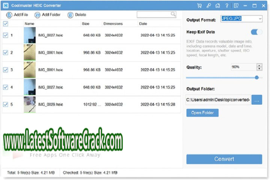The height and width of the screenshot is (180, 270).
Task: Click the 1012.92 size cell in row 5
Action: [x=92, y=104]
